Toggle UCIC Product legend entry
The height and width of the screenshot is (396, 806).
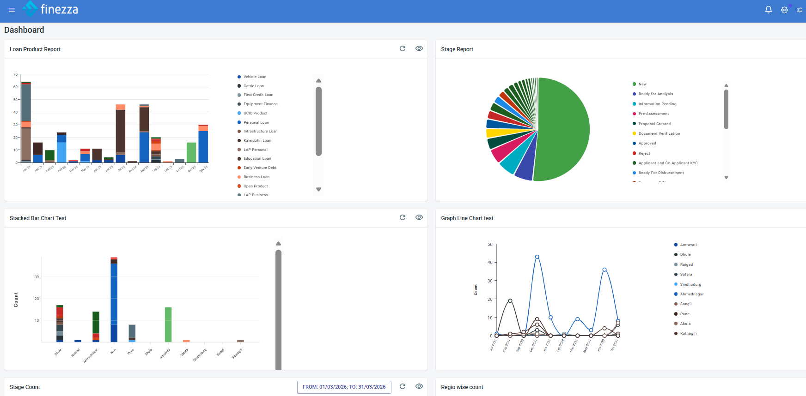(252, 113)
